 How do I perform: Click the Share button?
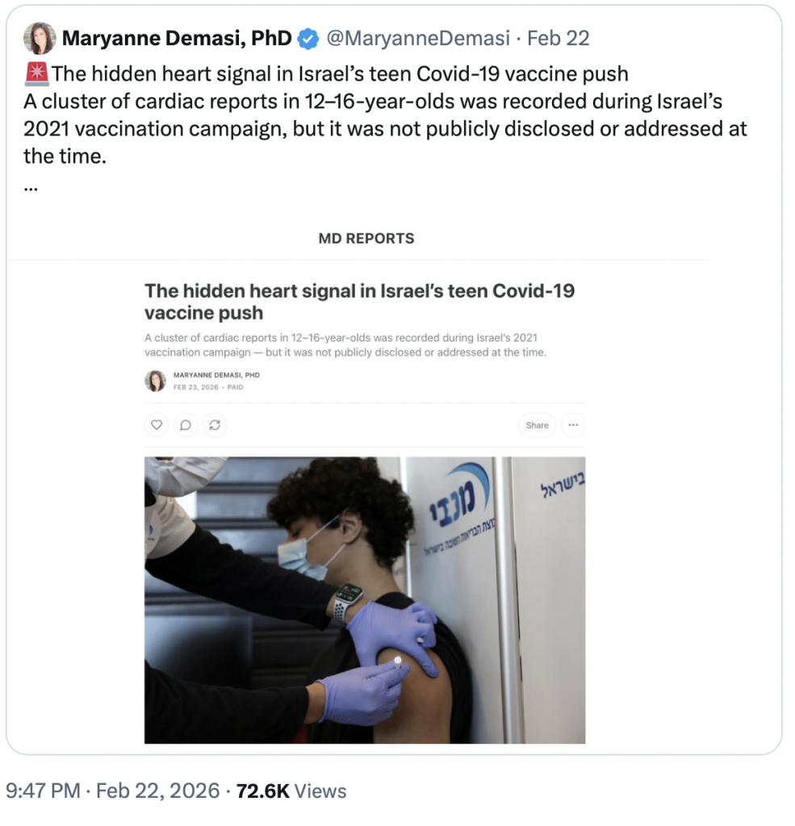[x=537, y=425]
